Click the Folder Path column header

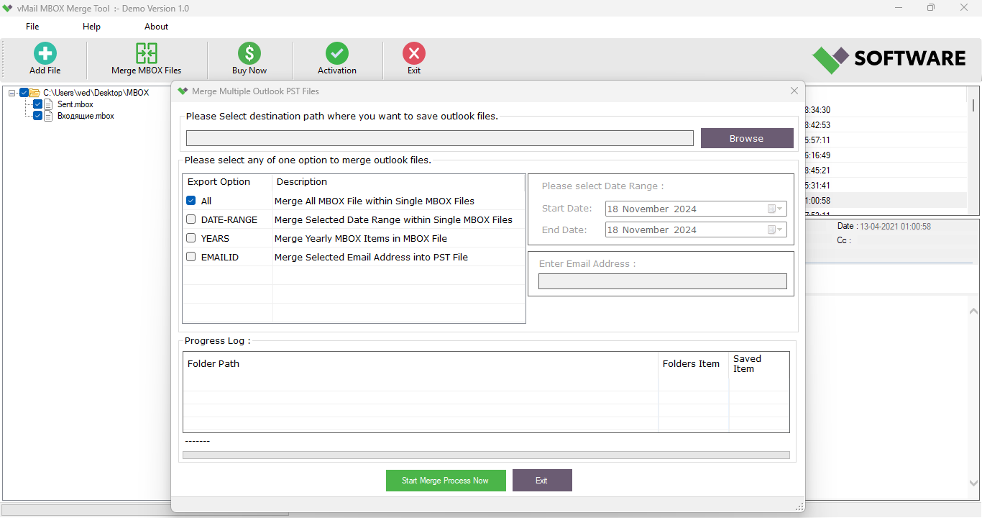click(x=214, y=364)
